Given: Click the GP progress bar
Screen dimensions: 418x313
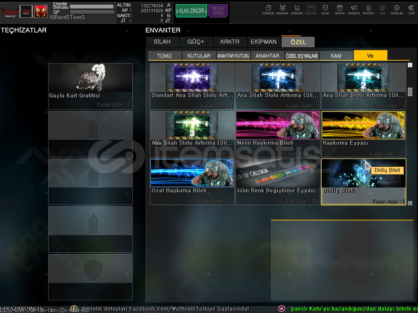Looking at the screenshot, I should point(92,12).
